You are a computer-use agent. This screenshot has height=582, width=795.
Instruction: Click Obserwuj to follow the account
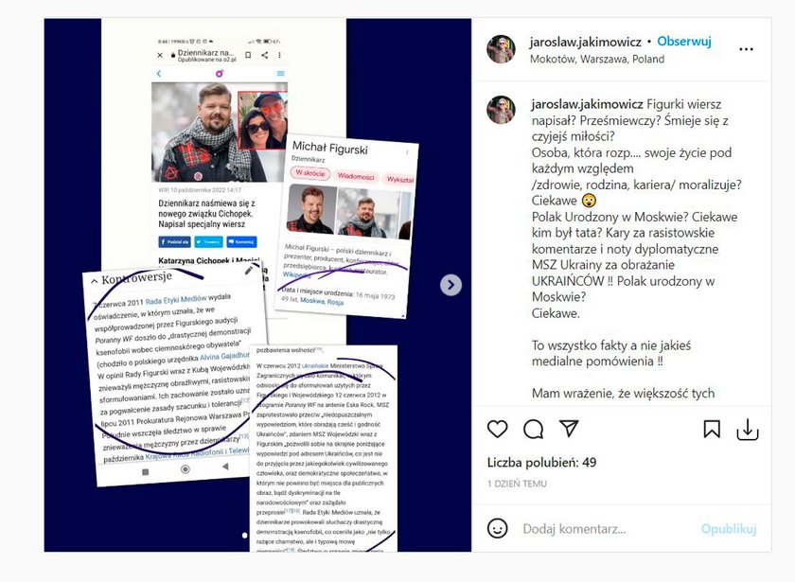coord(684,41)
